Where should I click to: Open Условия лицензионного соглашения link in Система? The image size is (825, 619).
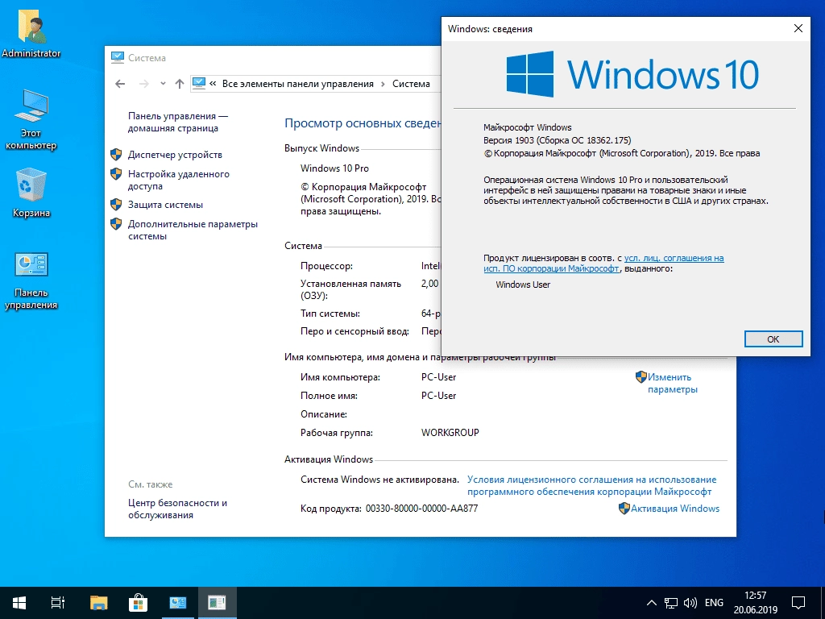click(x=591, y=486)
